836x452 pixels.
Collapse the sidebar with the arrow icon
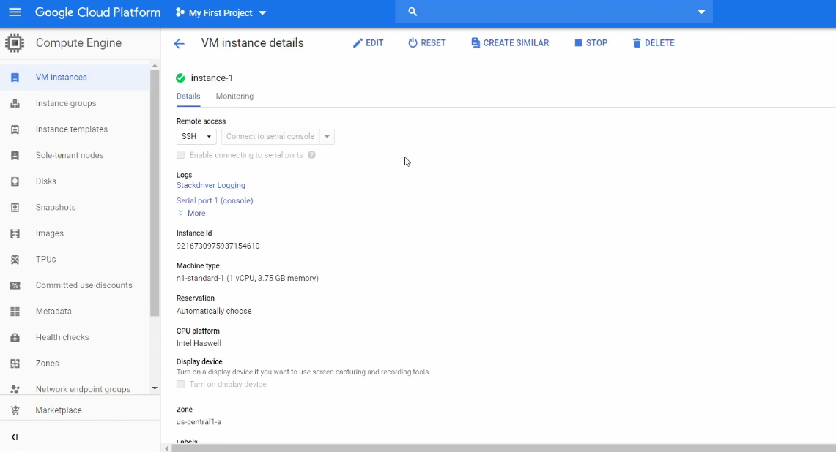point(15,437)
